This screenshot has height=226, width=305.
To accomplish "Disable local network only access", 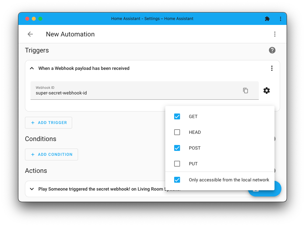I will click(x=177, y=180).
